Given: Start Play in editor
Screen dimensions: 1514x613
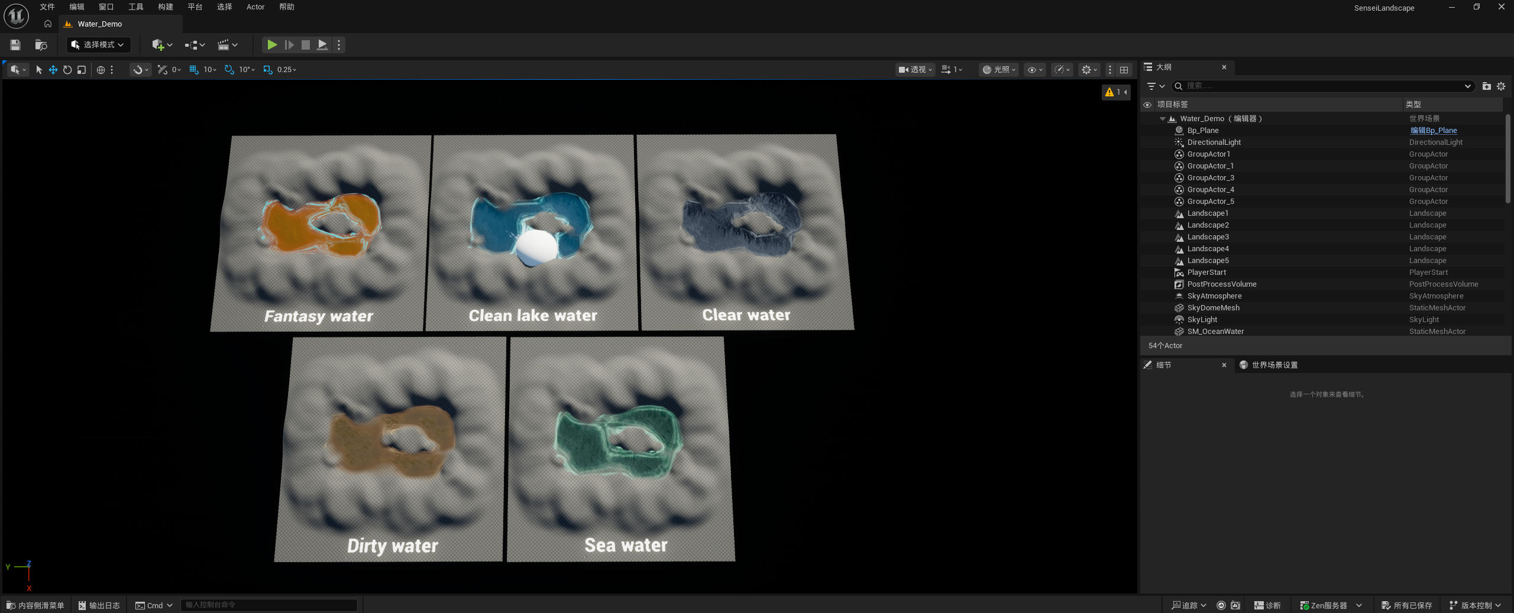Looking at the screenshot, I should point(272,45).
